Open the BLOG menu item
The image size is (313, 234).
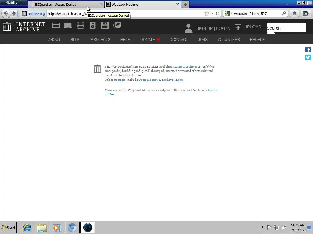tap(75, 39)
